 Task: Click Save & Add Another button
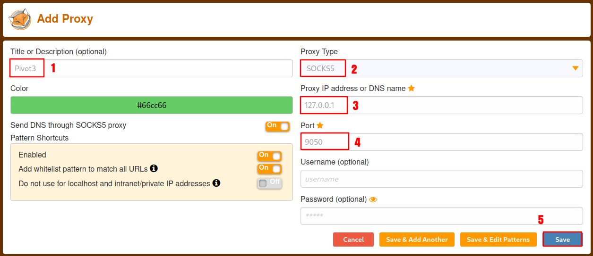coord(416,239)
